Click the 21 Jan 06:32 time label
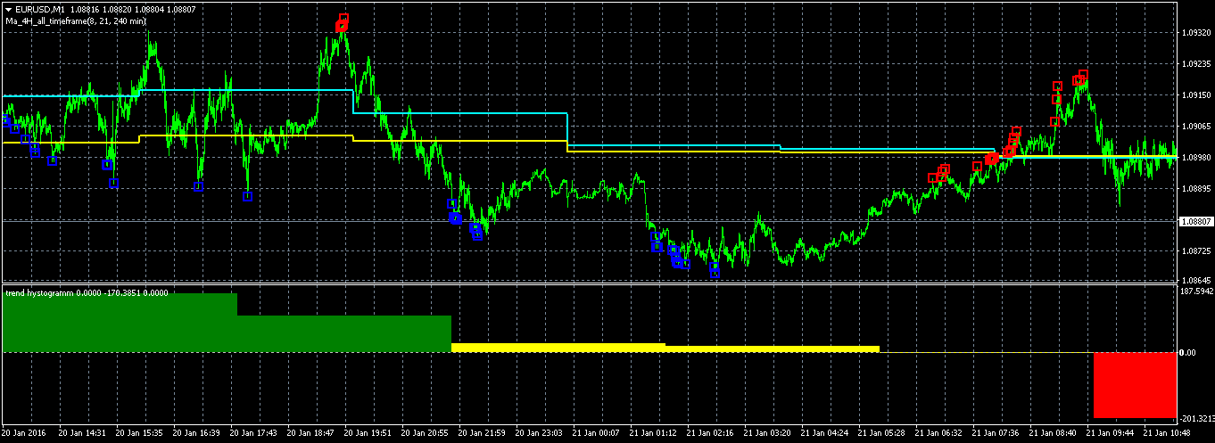 coord(939,433)
